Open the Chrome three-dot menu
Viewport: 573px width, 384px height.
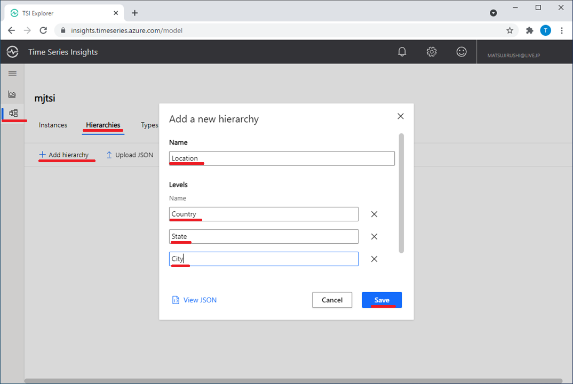pyautogui.click(x=562, y=30)
